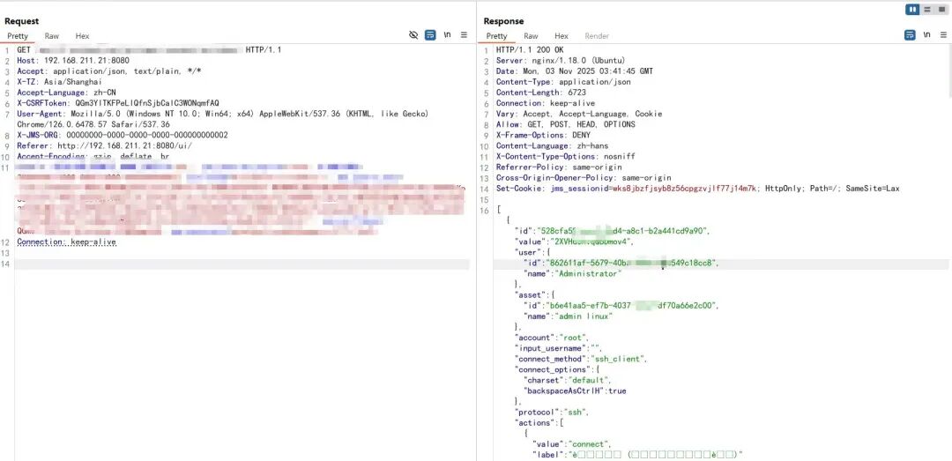Switch to combined tabbed layout icon
Viewport: 952px width, 461px height.
(941, 10)
